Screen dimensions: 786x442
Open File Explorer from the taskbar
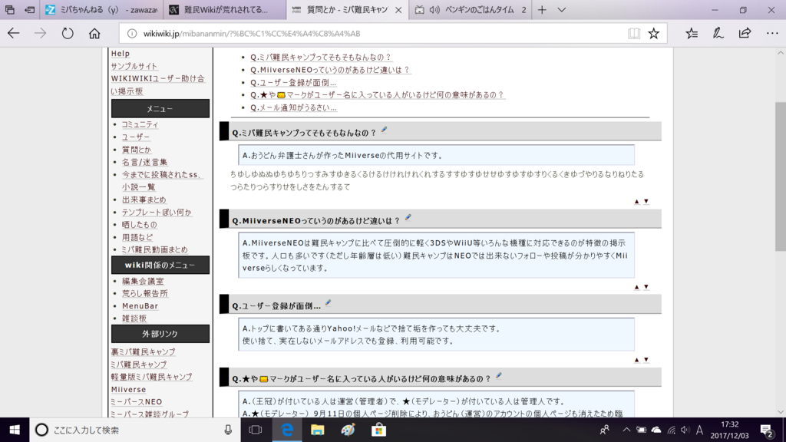[317, 430]
